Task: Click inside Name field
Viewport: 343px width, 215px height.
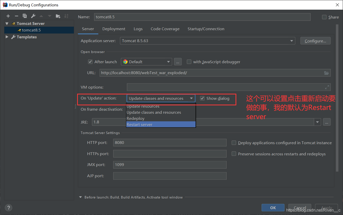Action: (x=202, y=17)
